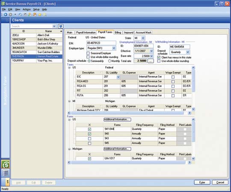This screenshot has width=231, height=192.
Task: Open the State dropdown showing MI
Action: click(143, 38)
